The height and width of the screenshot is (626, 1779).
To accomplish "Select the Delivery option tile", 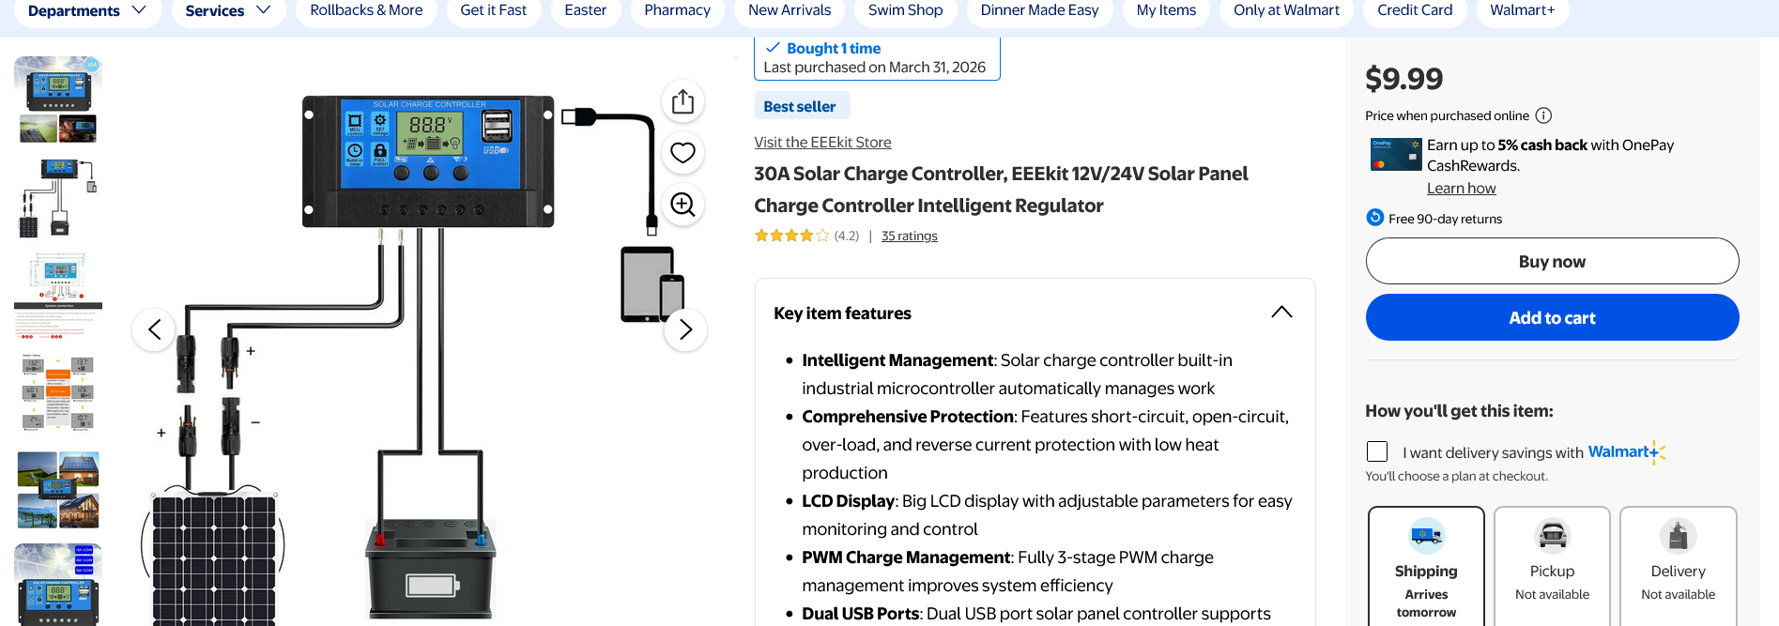I will coord(1677,563).
